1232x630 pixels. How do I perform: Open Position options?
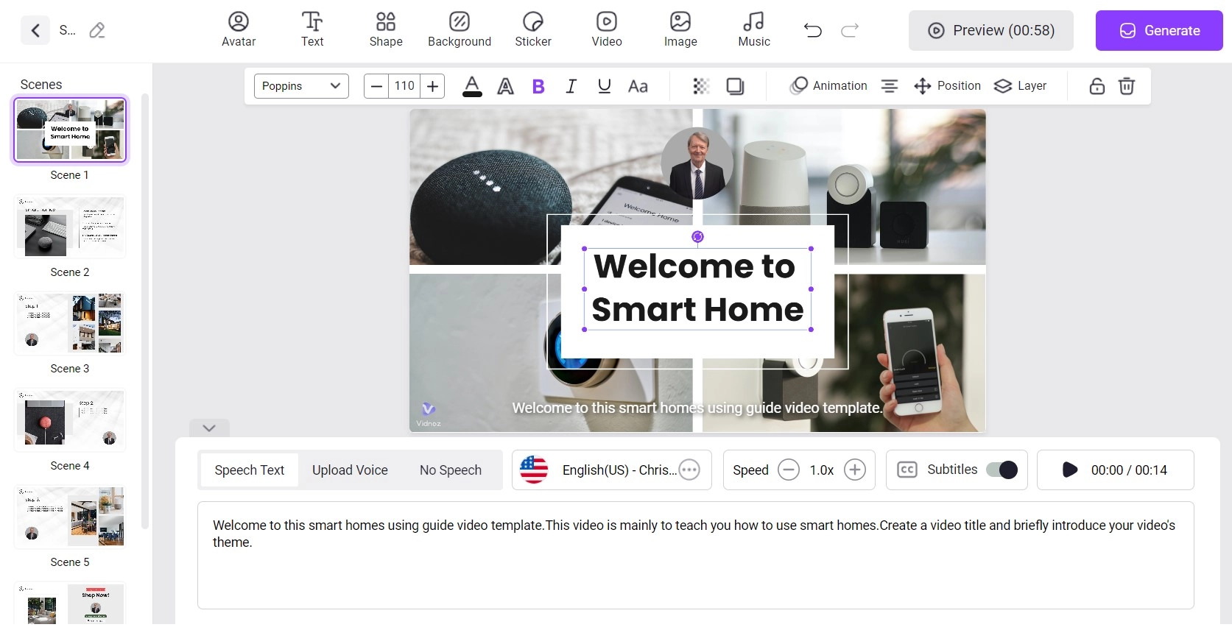coord(947,86)
